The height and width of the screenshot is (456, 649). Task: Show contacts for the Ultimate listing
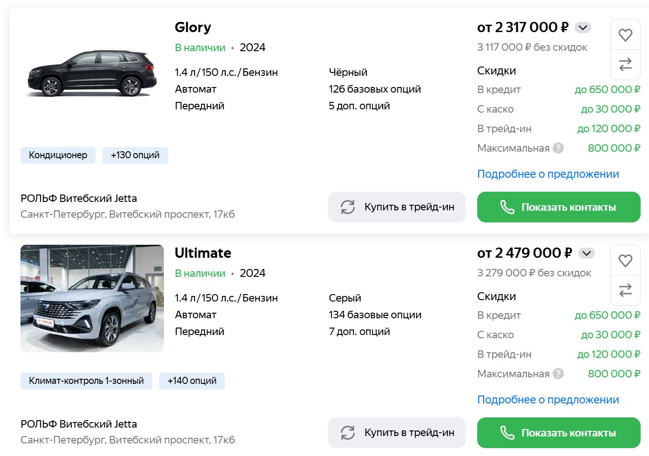(559, 433)
